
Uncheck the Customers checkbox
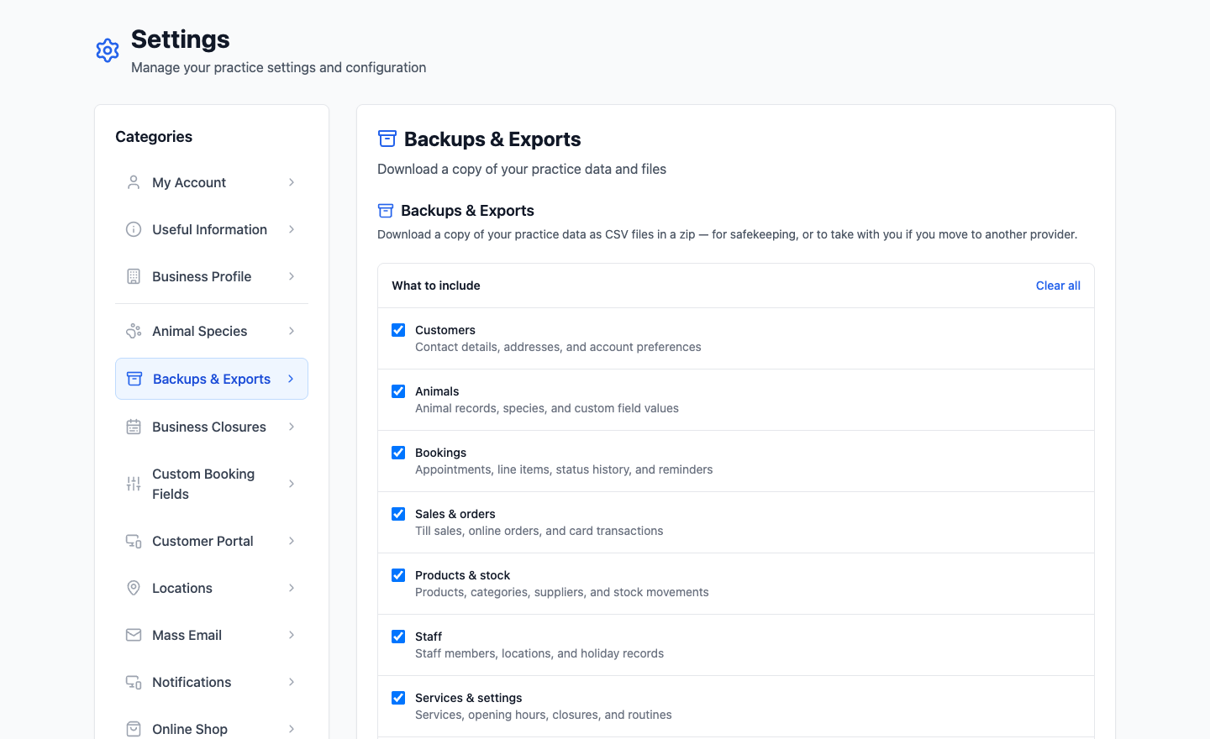coord(398,330)
